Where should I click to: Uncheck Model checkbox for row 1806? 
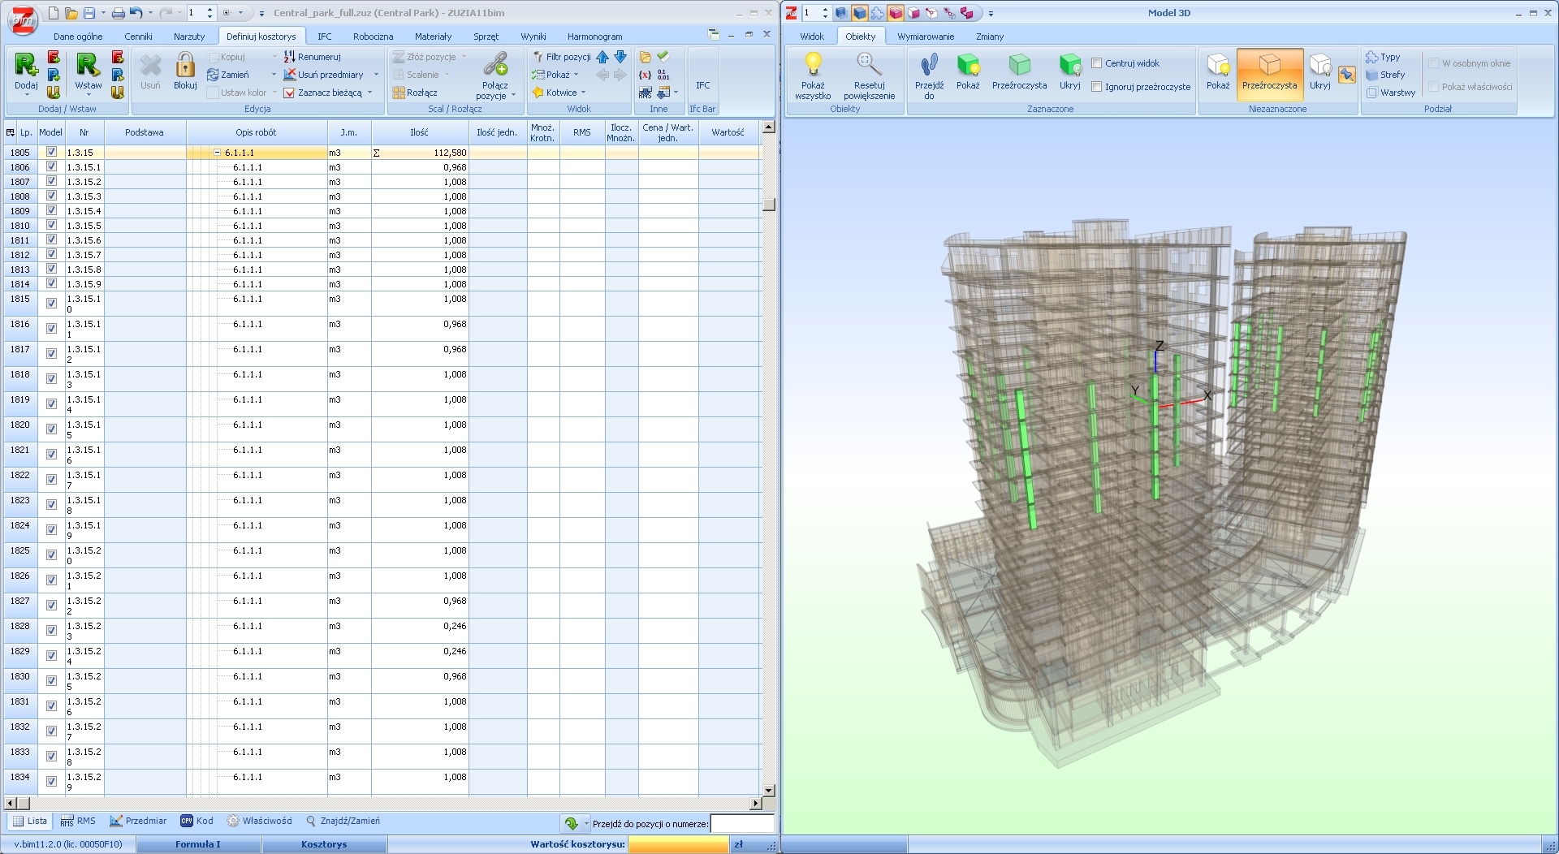[x=51, y=166]
